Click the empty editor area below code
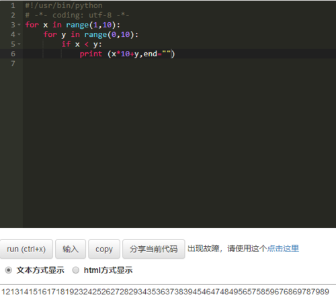The height and width of the screenshot is (299, 336). pyautogui.click(x=179, y=145)
